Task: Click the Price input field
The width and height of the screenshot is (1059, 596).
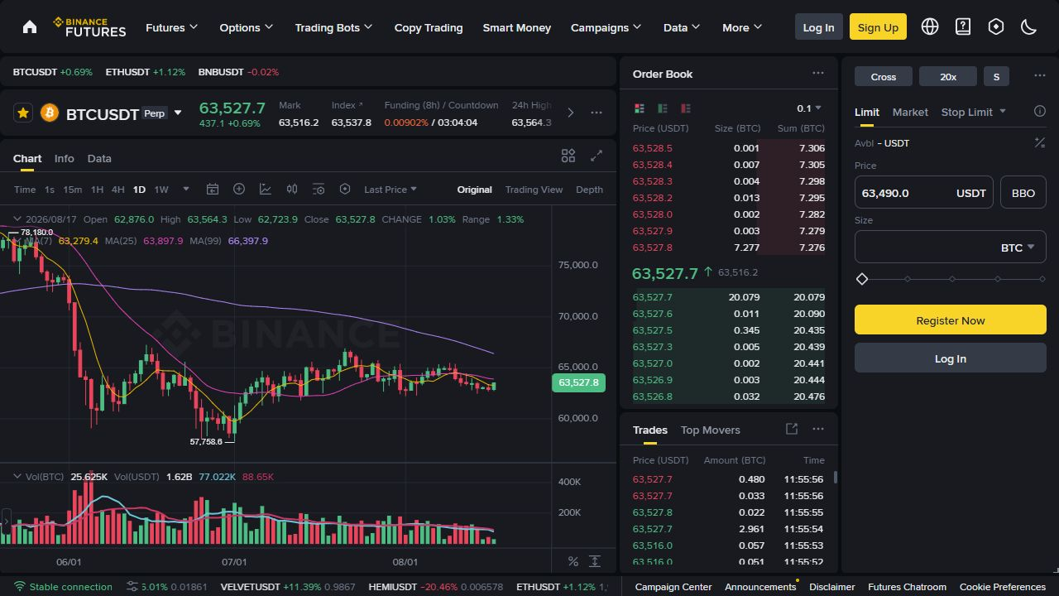Action: click(x=924, y=193)
